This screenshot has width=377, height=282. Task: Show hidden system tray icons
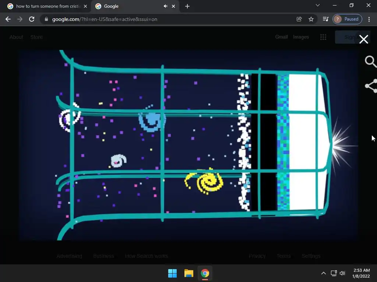[324, 273]
